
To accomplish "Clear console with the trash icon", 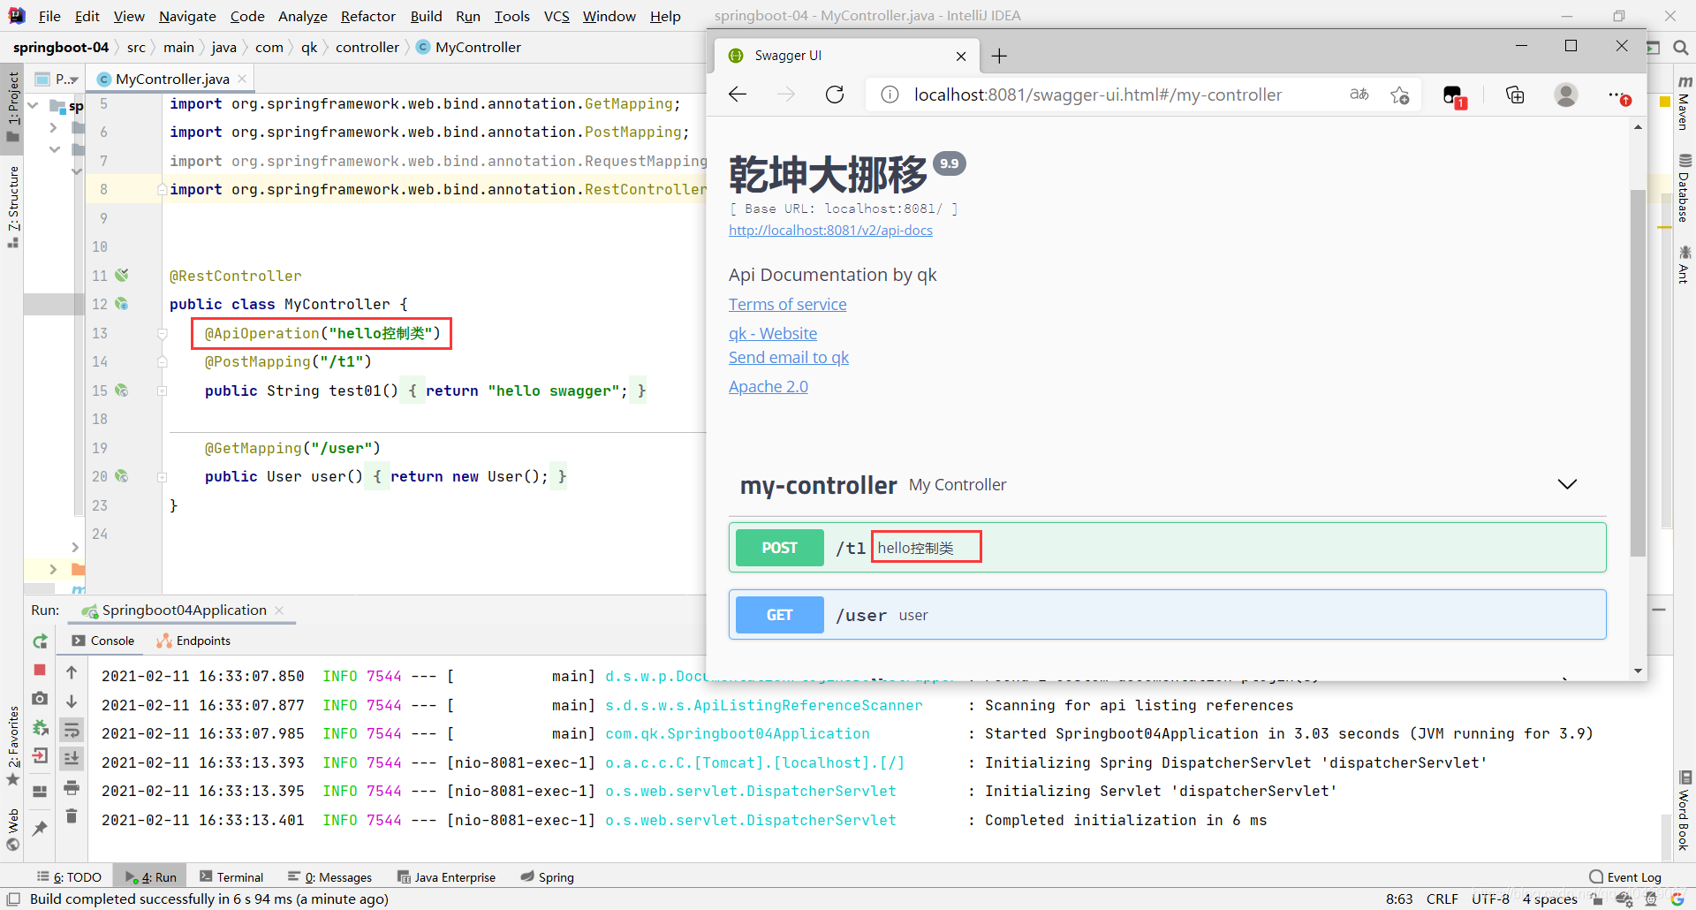I will point(72,815).
